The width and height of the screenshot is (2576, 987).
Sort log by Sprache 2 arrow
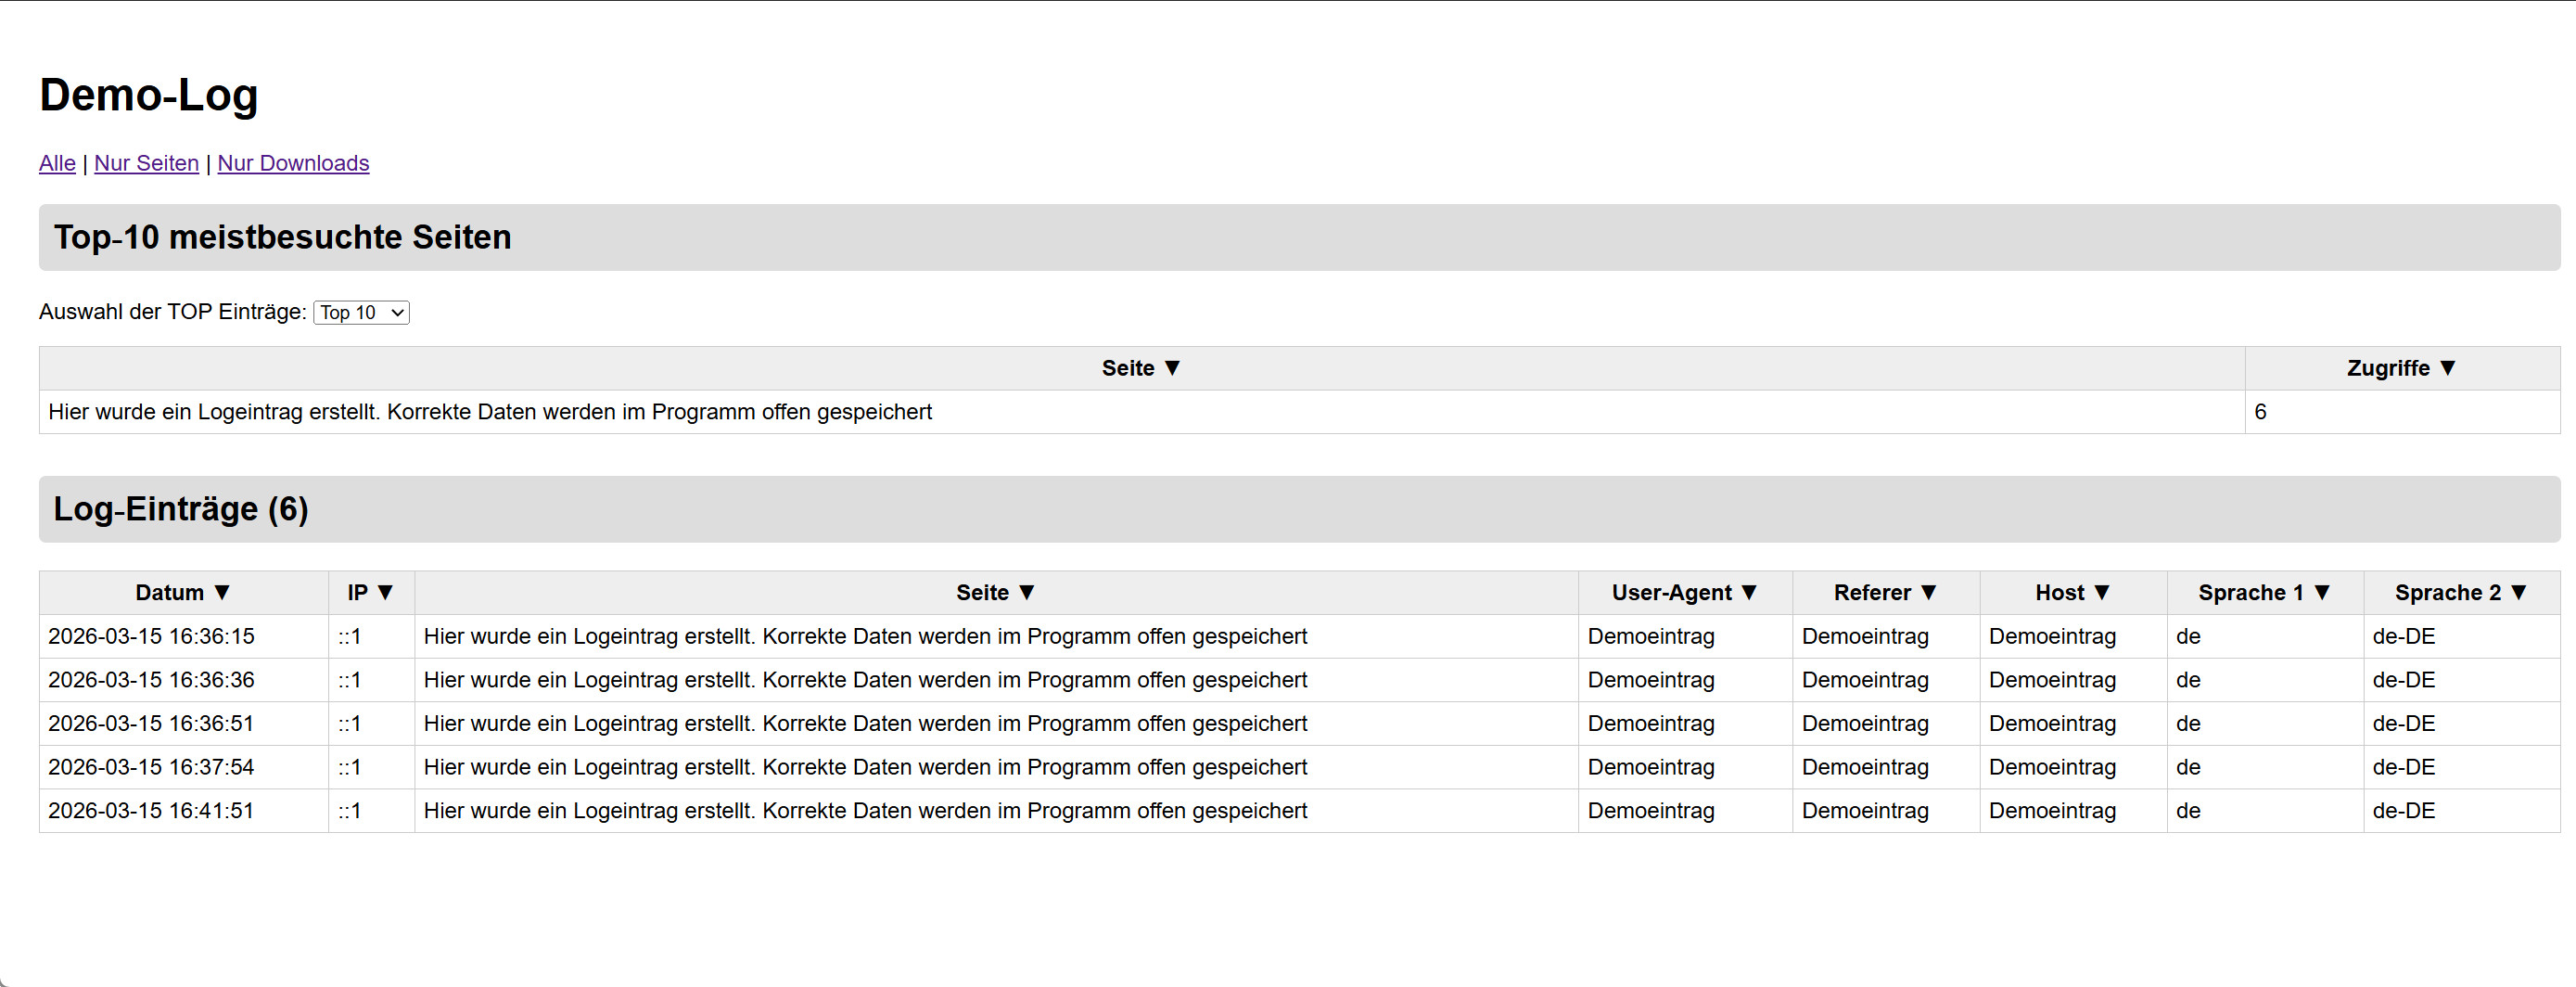[2519, 593]
